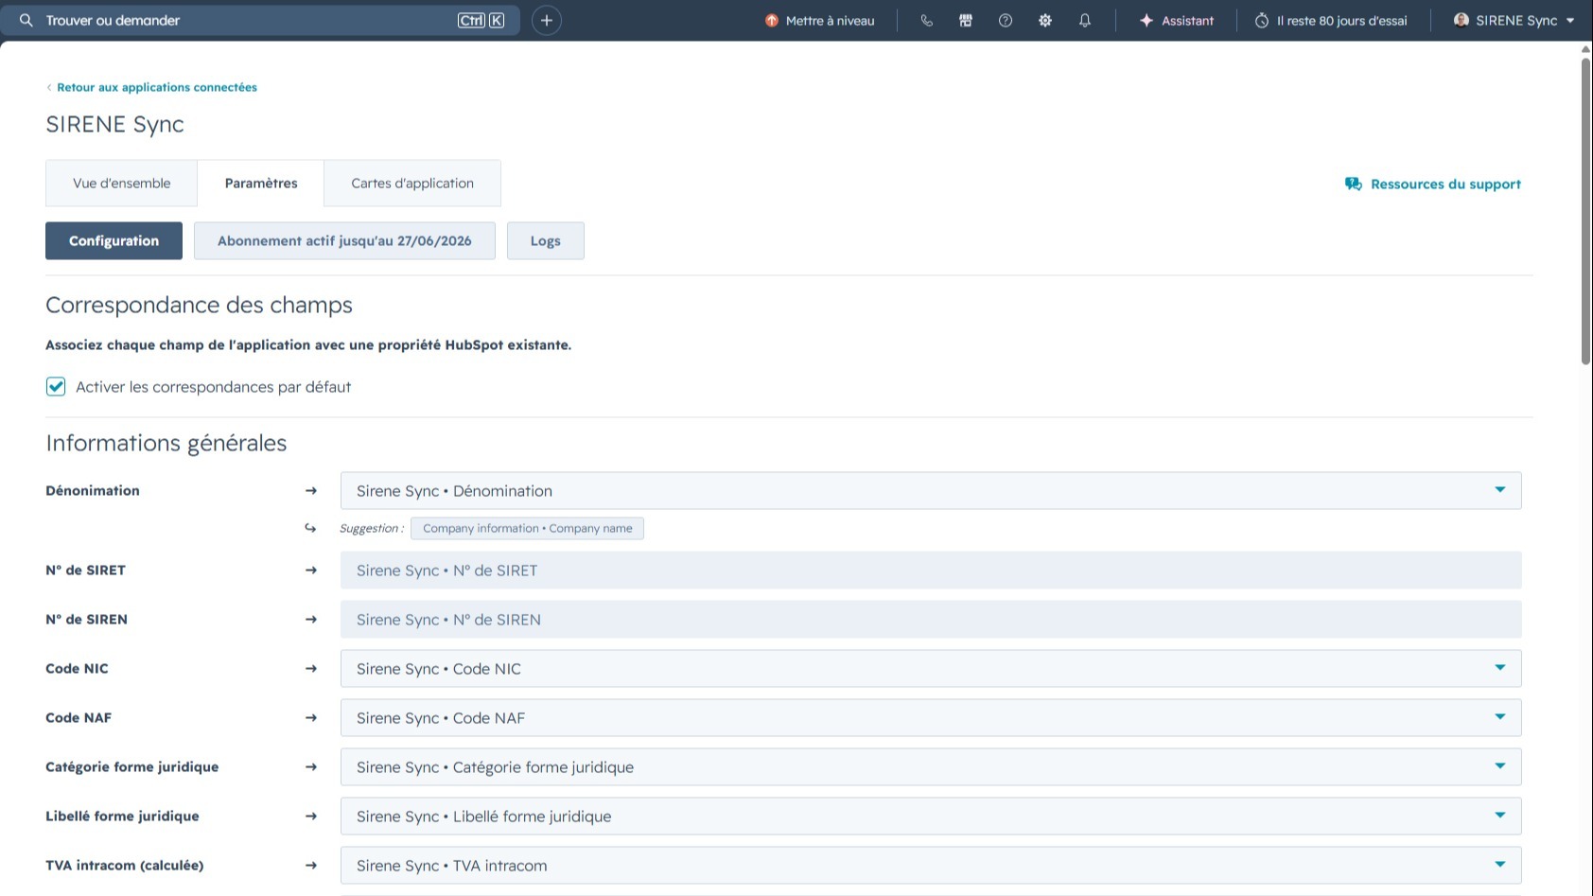Click the N° de SIREN disabled field
This screenshot has width=1593, height=896.
coord(931,619)
